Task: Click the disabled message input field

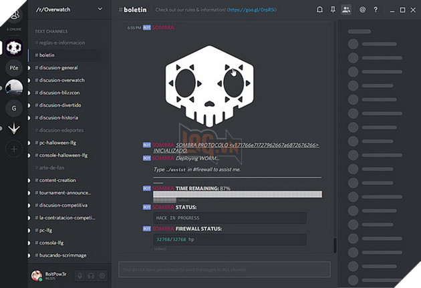Action: click(225, 269)
